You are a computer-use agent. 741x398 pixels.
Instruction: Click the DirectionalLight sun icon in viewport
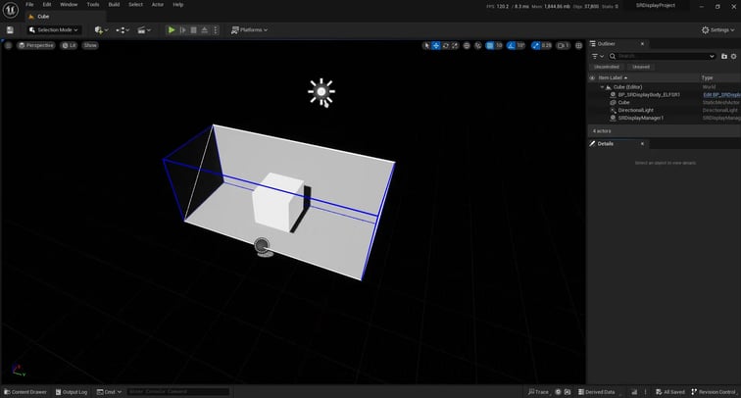pos(321,92)
